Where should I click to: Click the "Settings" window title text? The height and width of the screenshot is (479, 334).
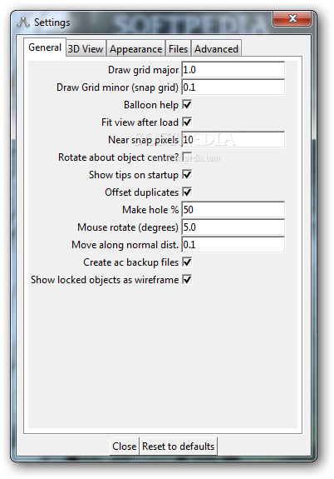[x=52, y=22]
